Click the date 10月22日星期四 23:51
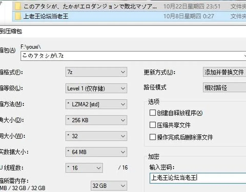 (x=192, y=6)
